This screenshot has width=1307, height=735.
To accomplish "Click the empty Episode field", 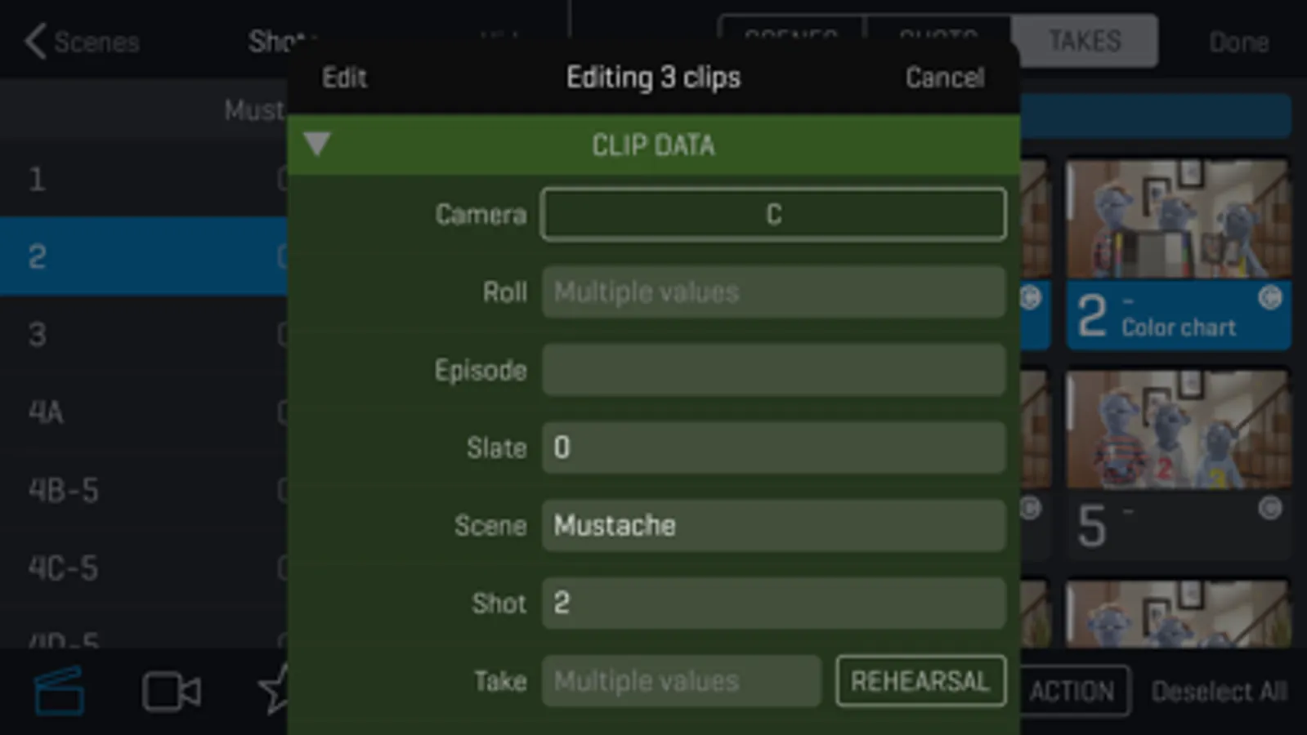I will (x=773, y=370).
